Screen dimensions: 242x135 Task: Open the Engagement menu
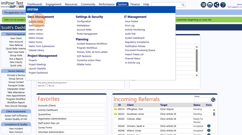pos(54,4)
